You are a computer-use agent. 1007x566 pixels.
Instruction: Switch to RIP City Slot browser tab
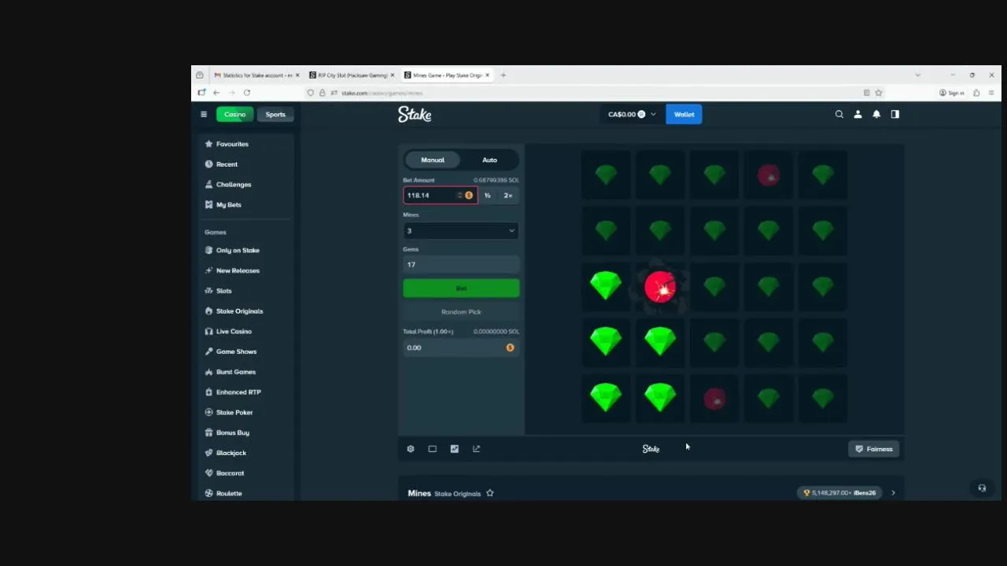352,75
